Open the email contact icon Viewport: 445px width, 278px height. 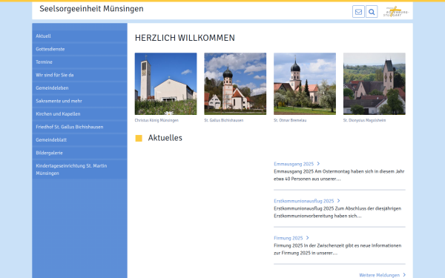tap(358, 12)
